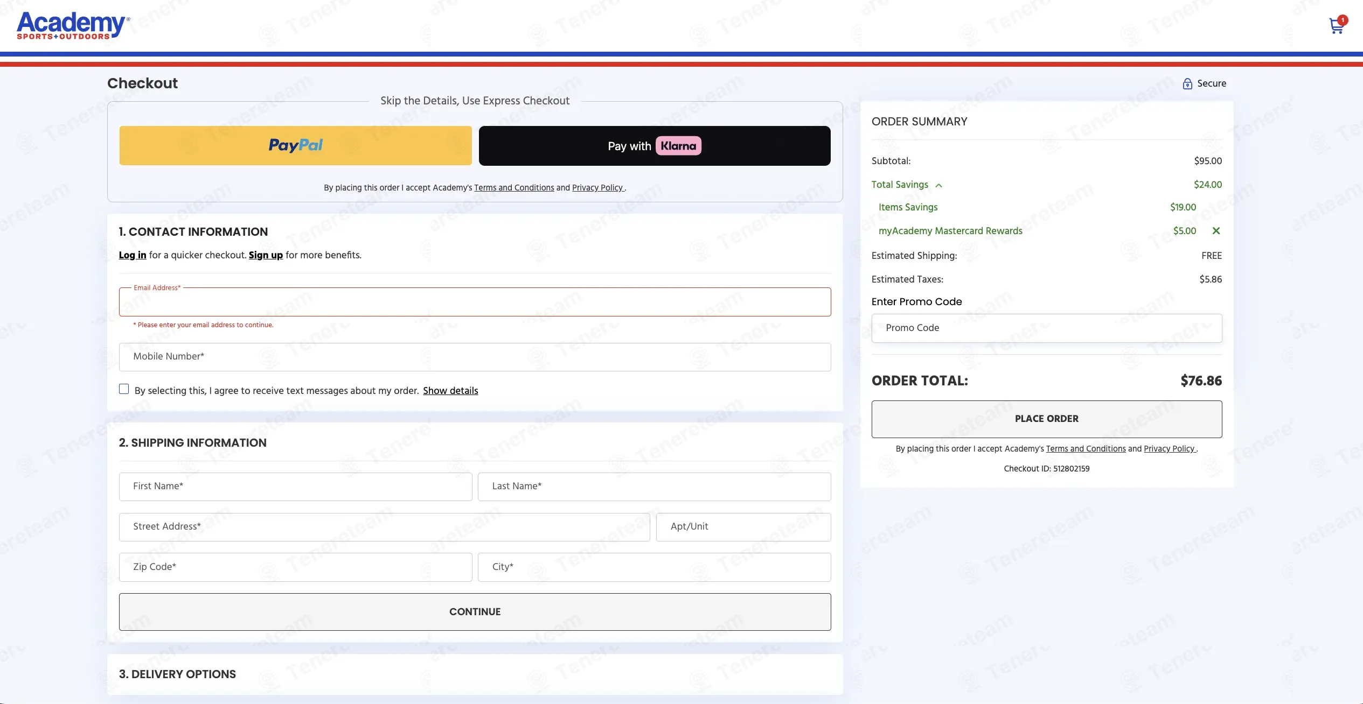Click the Subtotal value $95.00
This screenshot has height=704, width=1363.
pos(1208,161)
